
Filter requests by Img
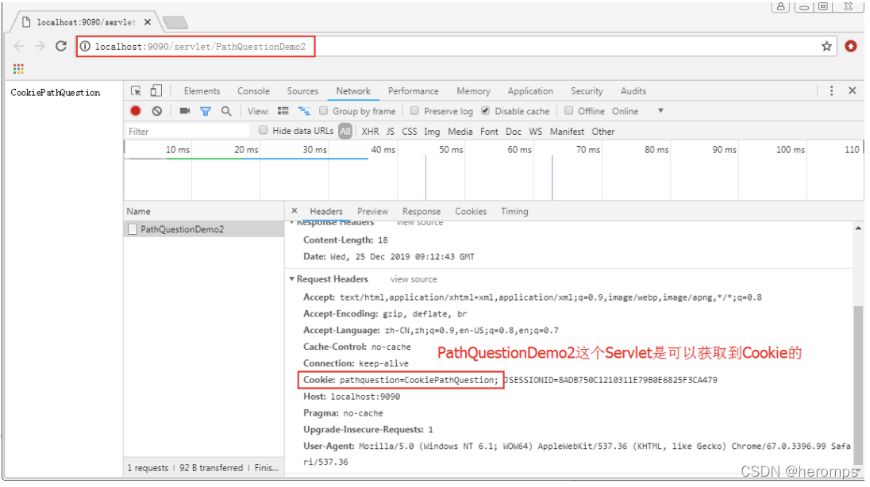[x=433, y=132]
